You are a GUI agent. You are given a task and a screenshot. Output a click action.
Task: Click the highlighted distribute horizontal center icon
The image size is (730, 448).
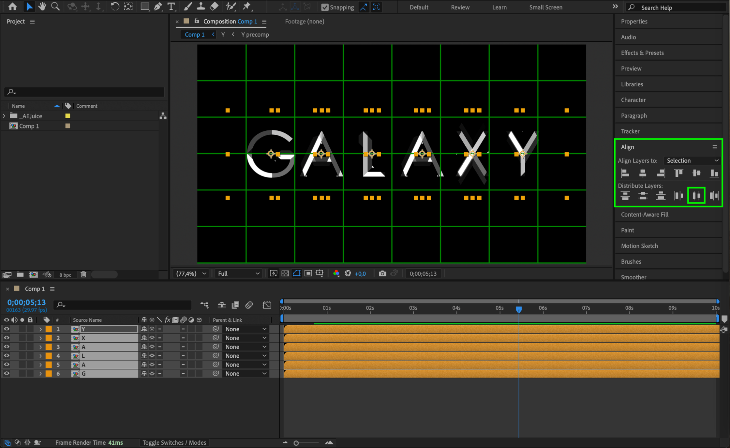point(696,196)
